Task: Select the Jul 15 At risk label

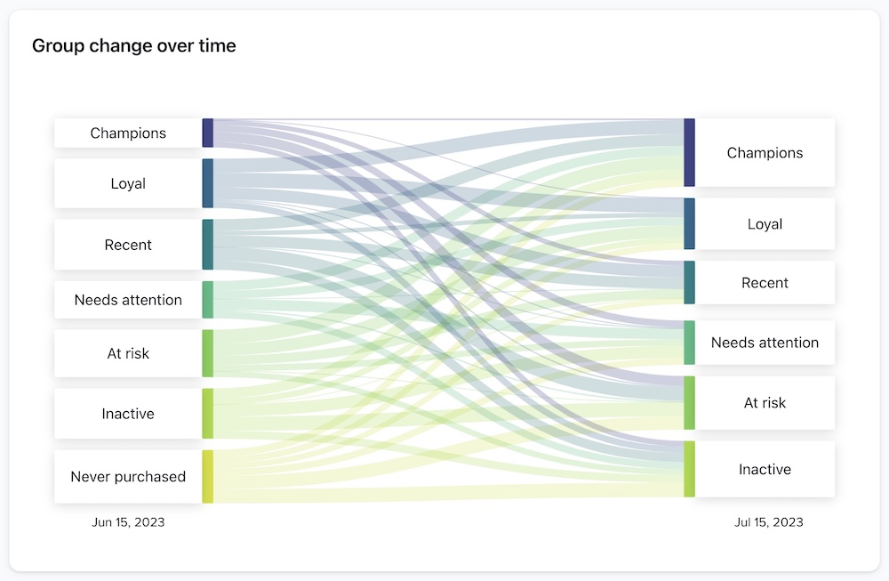Action: (765, 403)
